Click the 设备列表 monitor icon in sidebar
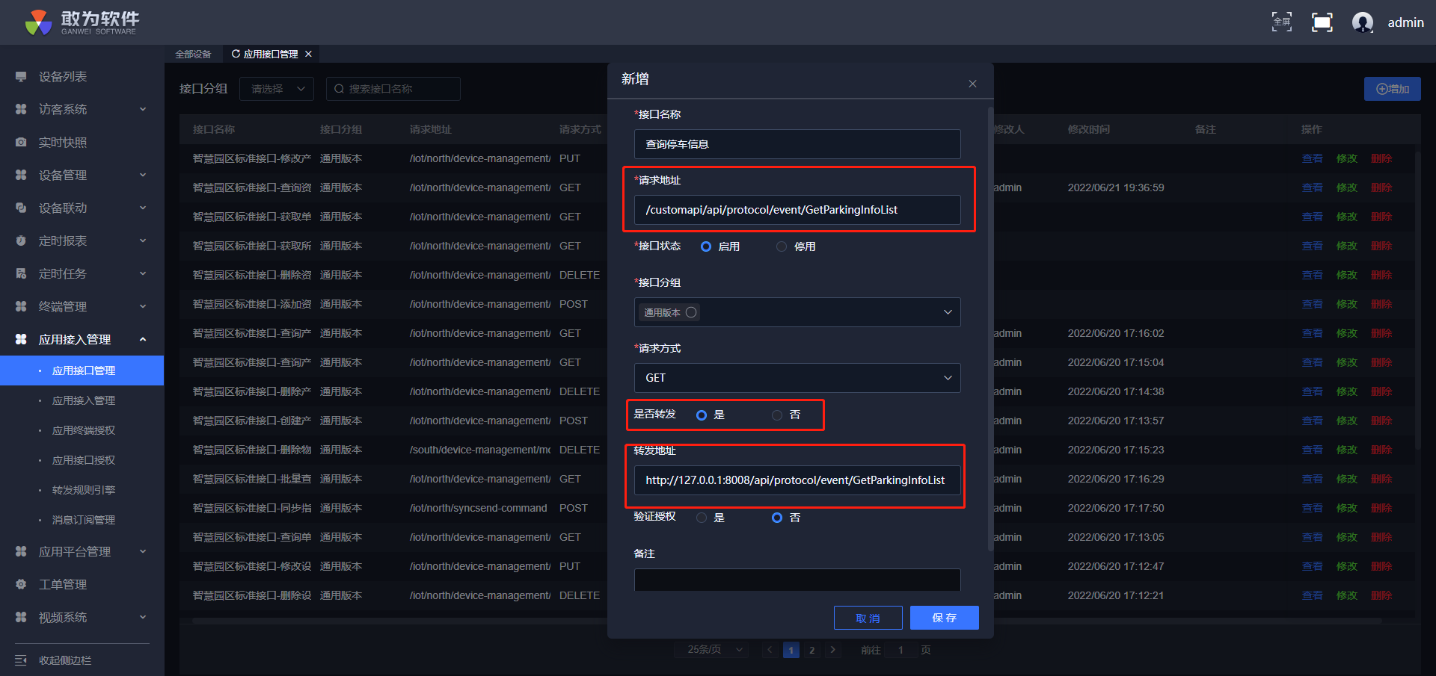Viewport: 1436px width, 676px height. pos(21,77)
